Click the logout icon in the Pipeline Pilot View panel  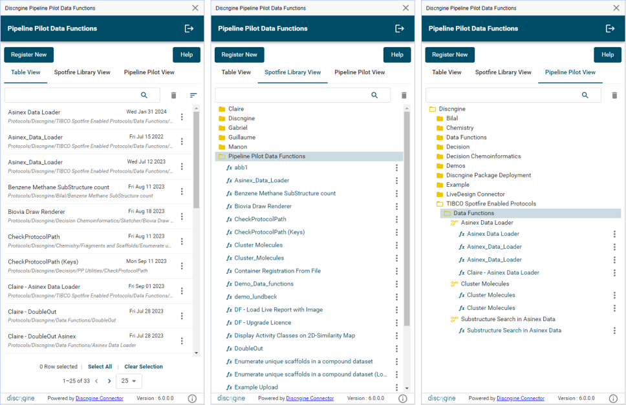tap(610, 28)
